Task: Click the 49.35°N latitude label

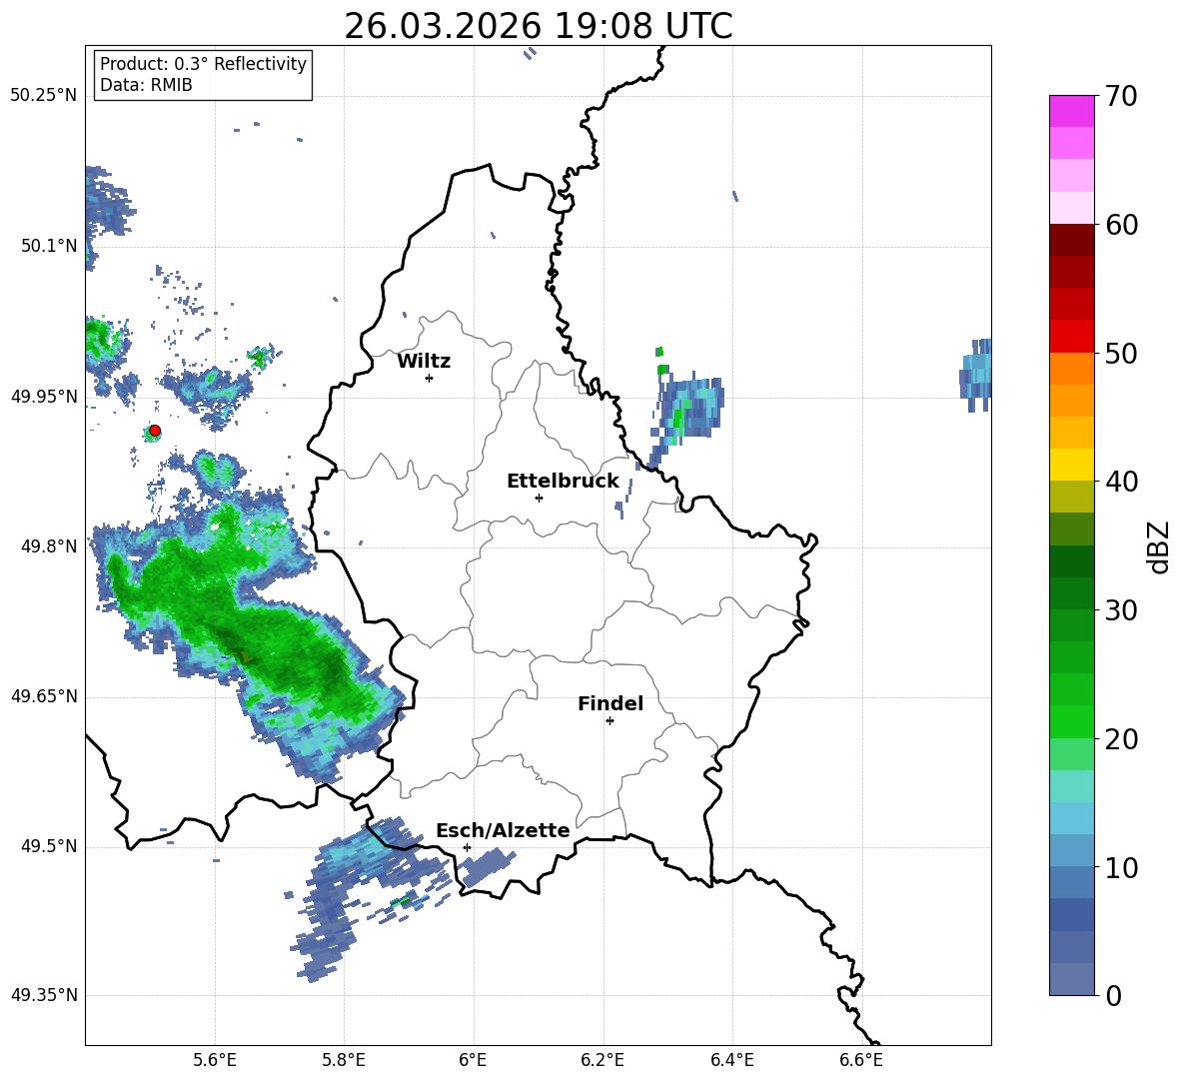Action: coord(44,995)
